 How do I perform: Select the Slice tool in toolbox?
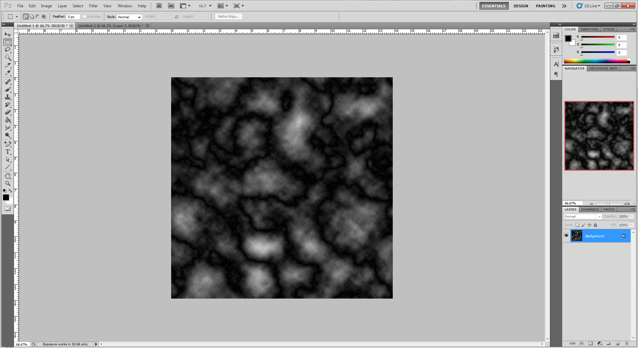[x=8, y=65]
